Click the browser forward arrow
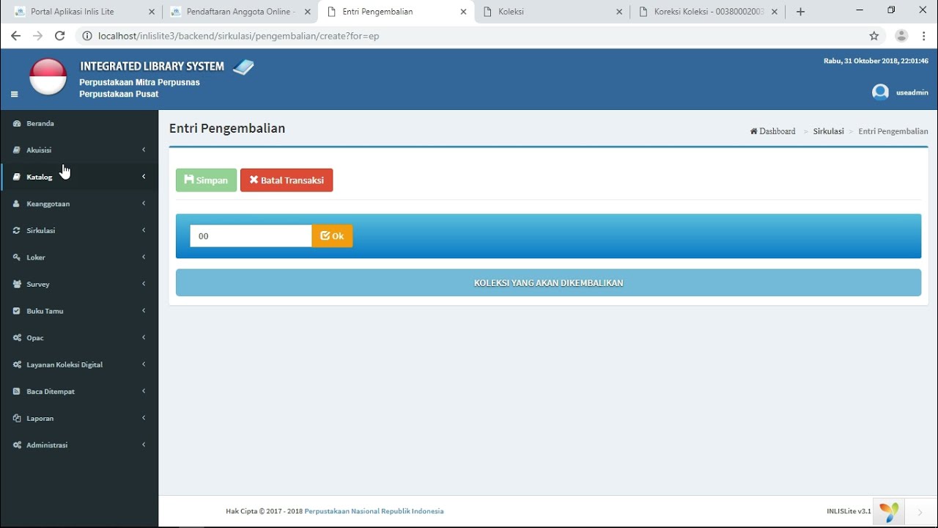Image resolution: width=938 pixels, height=528 pixels. click(x=37, y=35)
